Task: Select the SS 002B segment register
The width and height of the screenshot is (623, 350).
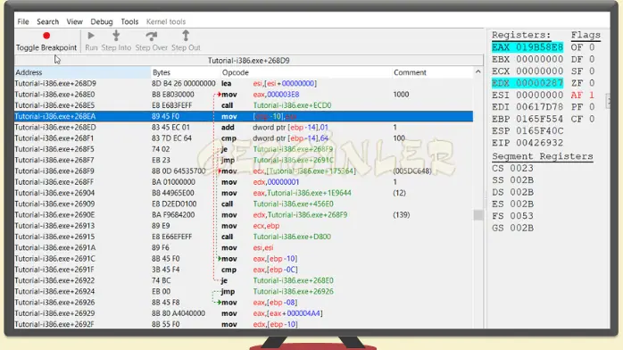Action: pyautogui.click(x=512, y=180)
